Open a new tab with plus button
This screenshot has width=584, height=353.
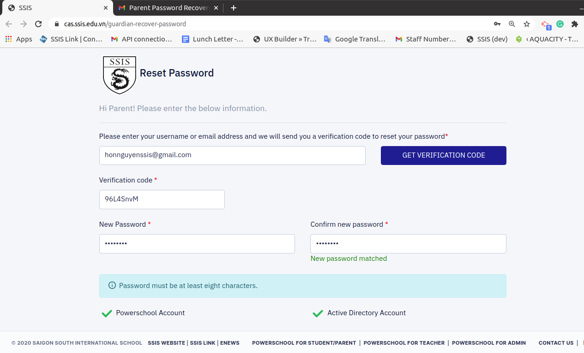234,8
